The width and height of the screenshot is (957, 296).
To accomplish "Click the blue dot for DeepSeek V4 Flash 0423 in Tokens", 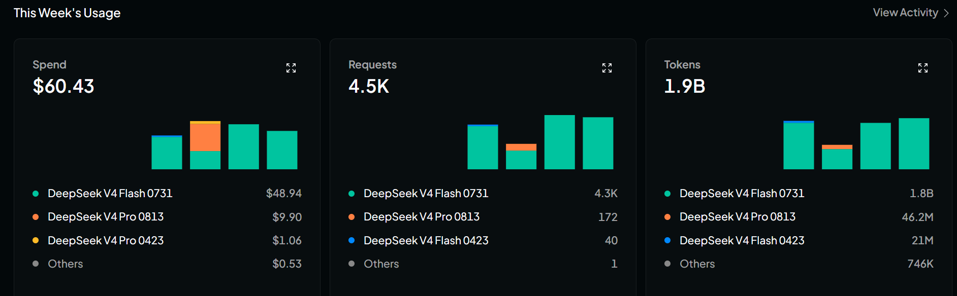I will pos(667,240).
